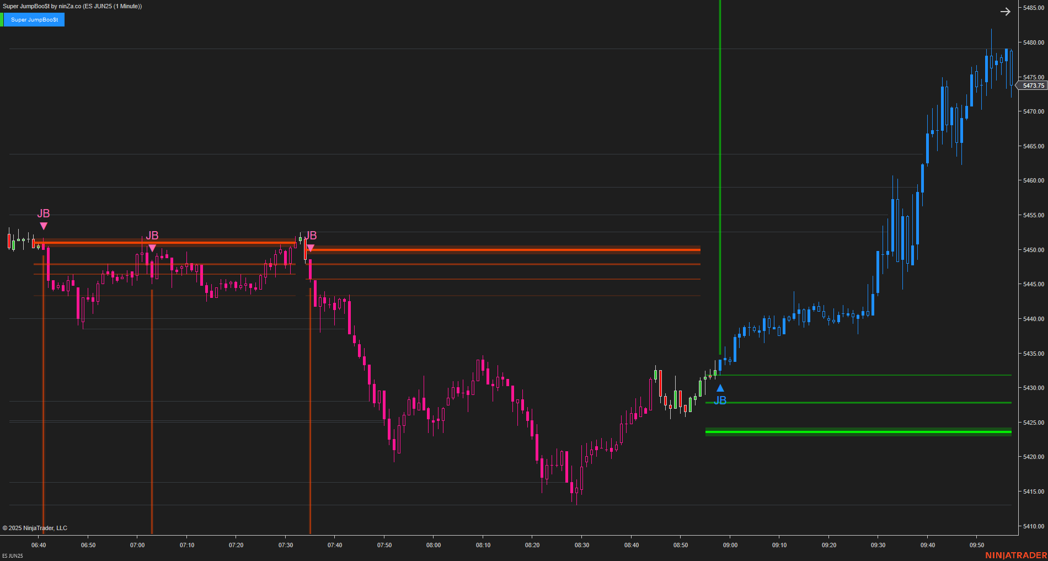This screenshot has height=561, width=1048.
Task: Click the blue JB buy arrow near 08:57
Action: (x=720, y=388)
